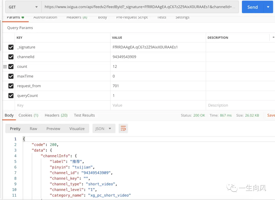275x200 pixels.
Task: Open the request Headers (8) tab
Action: [x=77, y=18]
